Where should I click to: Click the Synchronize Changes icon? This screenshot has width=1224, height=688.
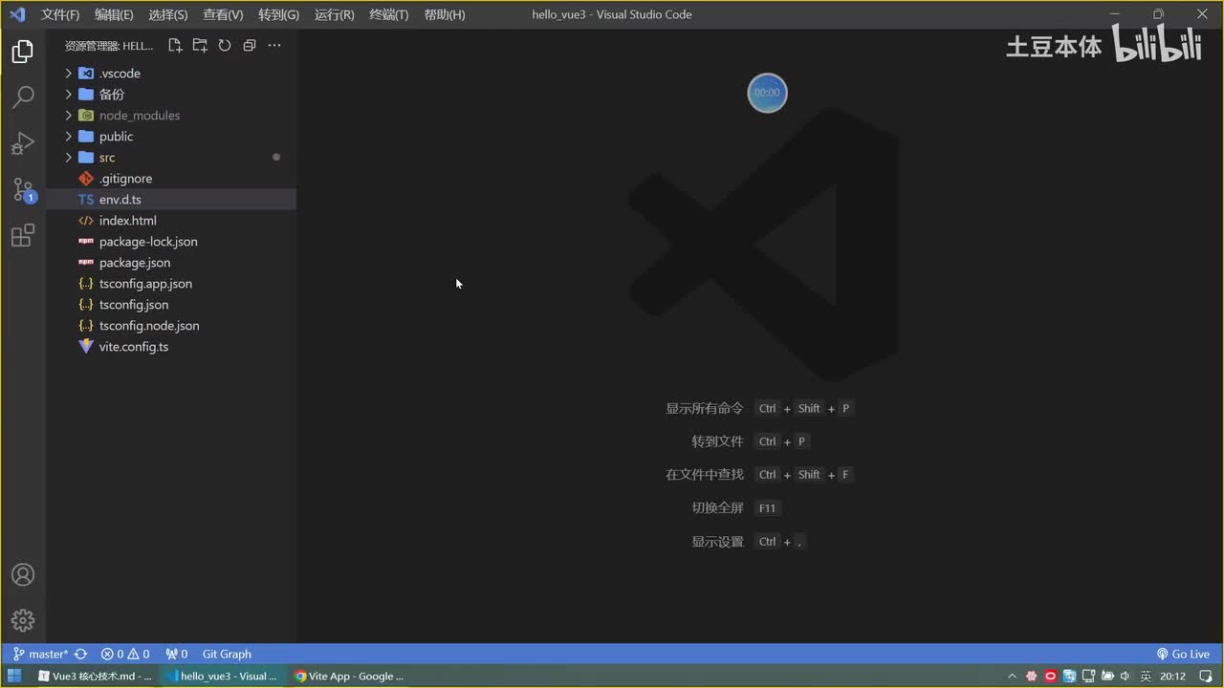pyautogui.click(x=81, y=655)
